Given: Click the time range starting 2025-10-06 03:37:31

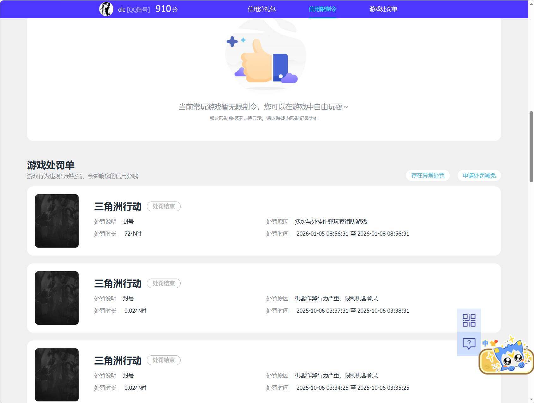Looking at the screenshot, I should coord(353,311).
